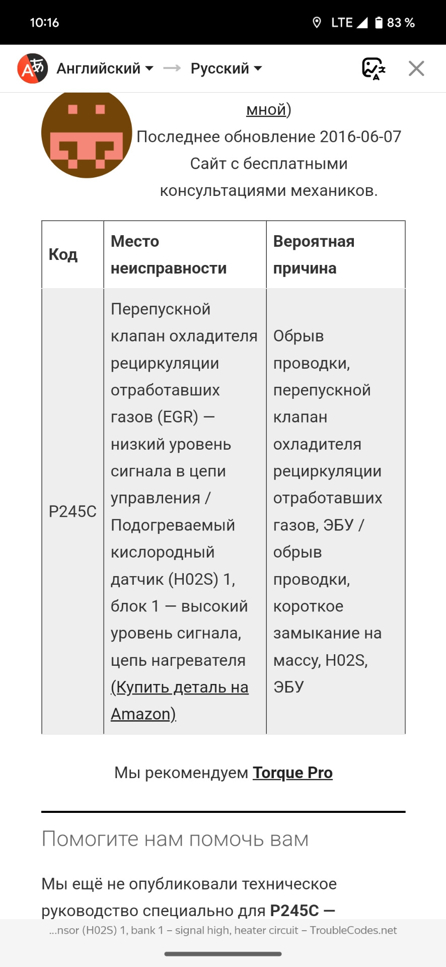Tap the battery indicator showing 83%
The height and width of the screenshot is (967, 446).
tap(390, 22)
